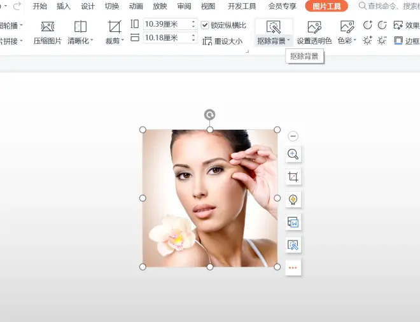This screenshot has height=322, width=420.
Task: Click floating remove background button beside picture
Action: [293, 245]
